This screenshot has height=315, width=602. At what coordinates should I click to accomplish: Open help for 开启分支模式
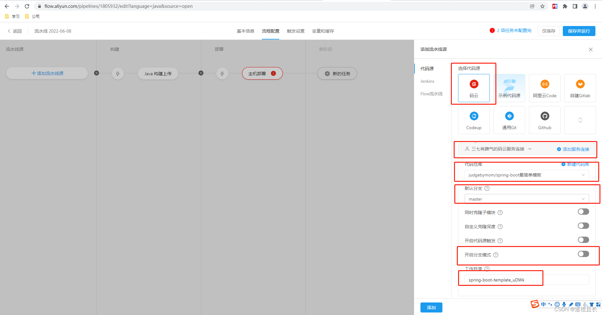click(x=496, y=255)
